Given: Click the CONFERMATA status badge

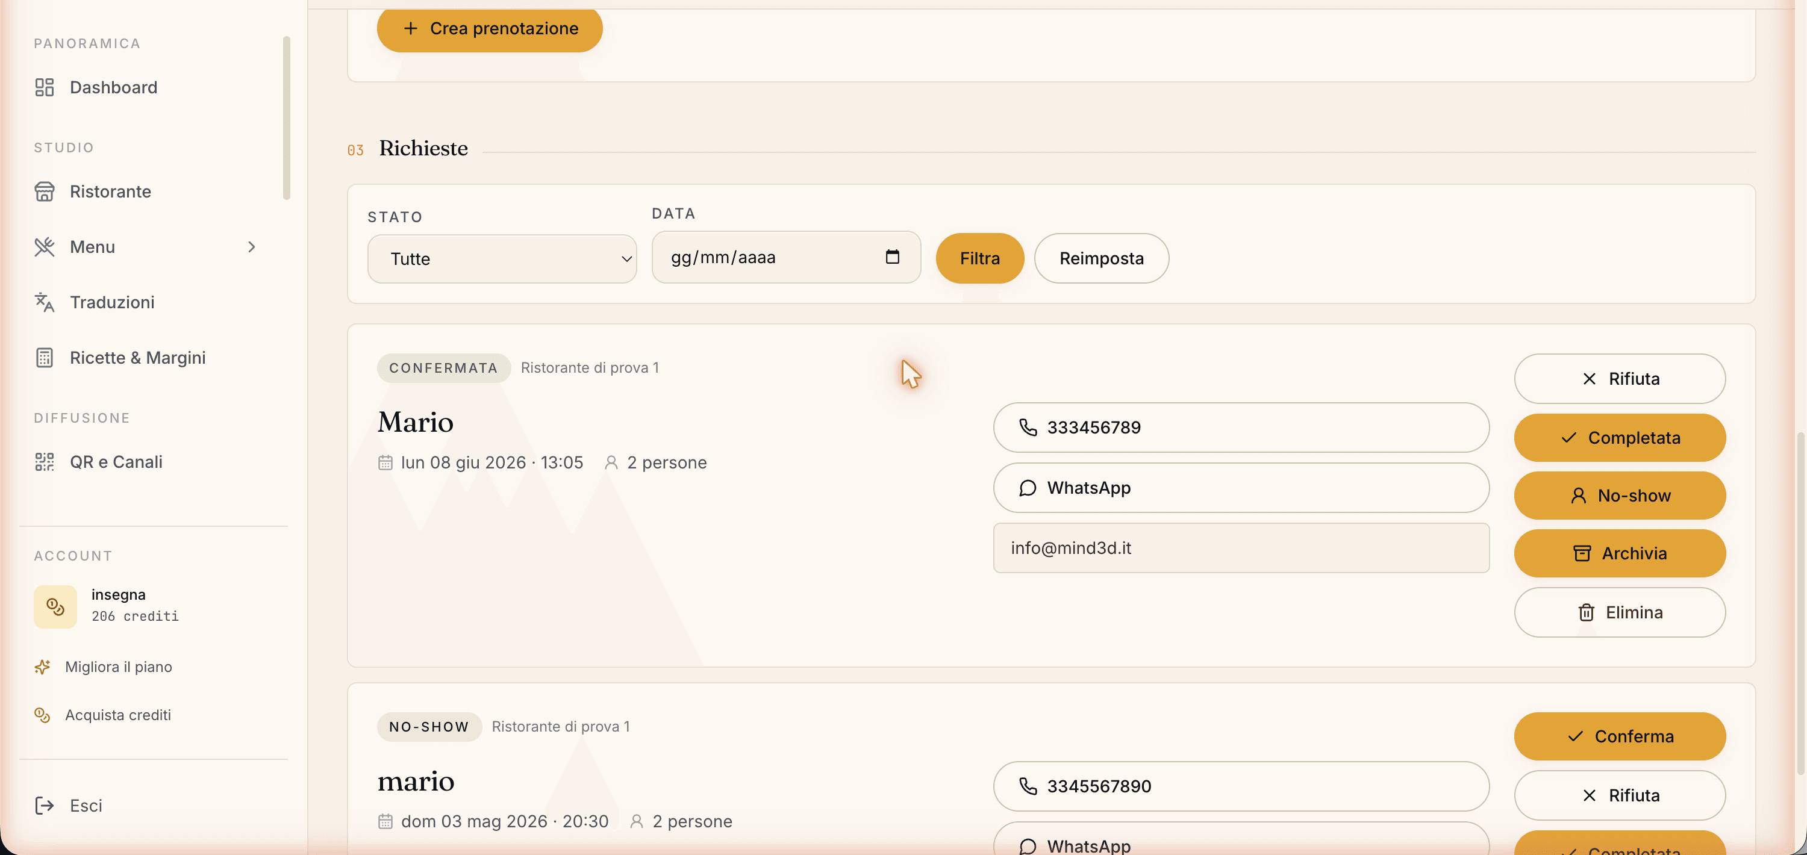Looking at the screenshot, I should (443, 368).
